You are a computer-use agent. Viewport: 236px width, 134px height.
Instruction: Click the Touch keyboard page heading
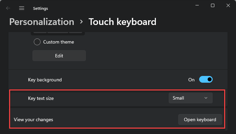pos(122,22)
